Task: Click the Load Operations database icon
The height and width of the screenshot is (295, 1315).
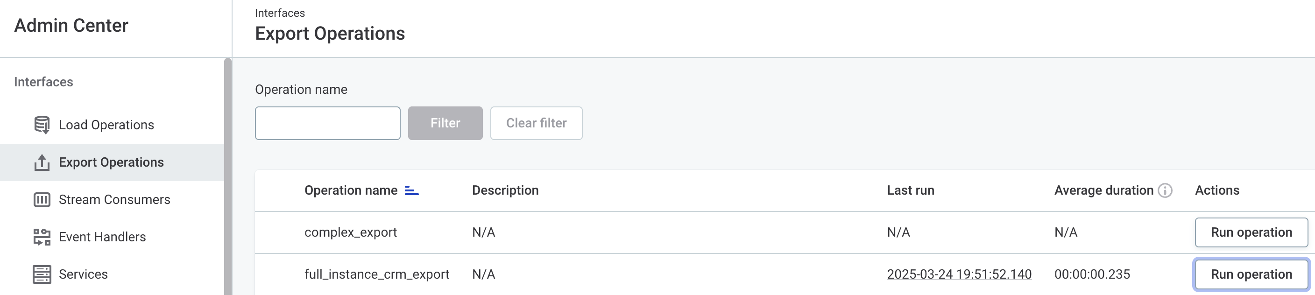Action: click(42, 125)
